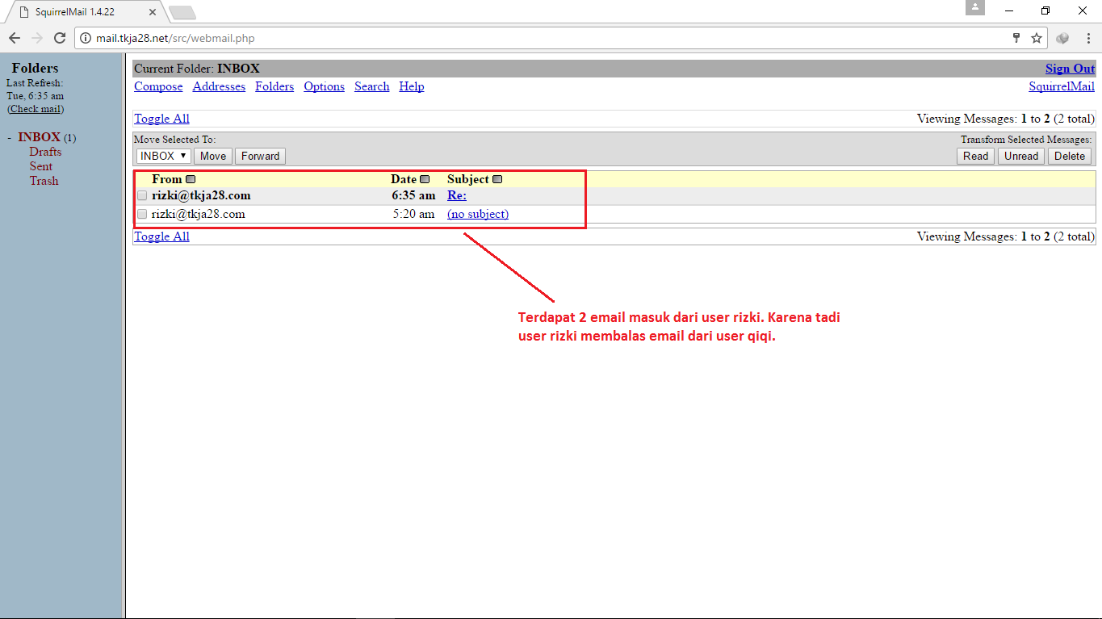
Task: Mark selected messages as Unread
Action: (1021, 156)
